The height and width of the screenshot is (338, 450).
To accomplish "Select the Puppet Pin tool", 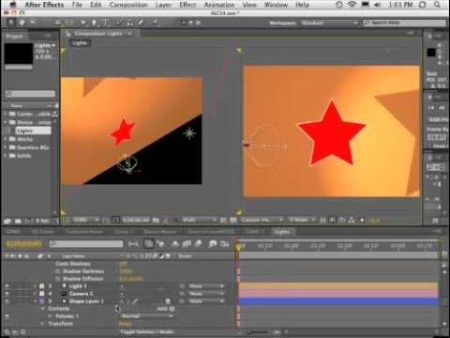I will pos(156,23).
